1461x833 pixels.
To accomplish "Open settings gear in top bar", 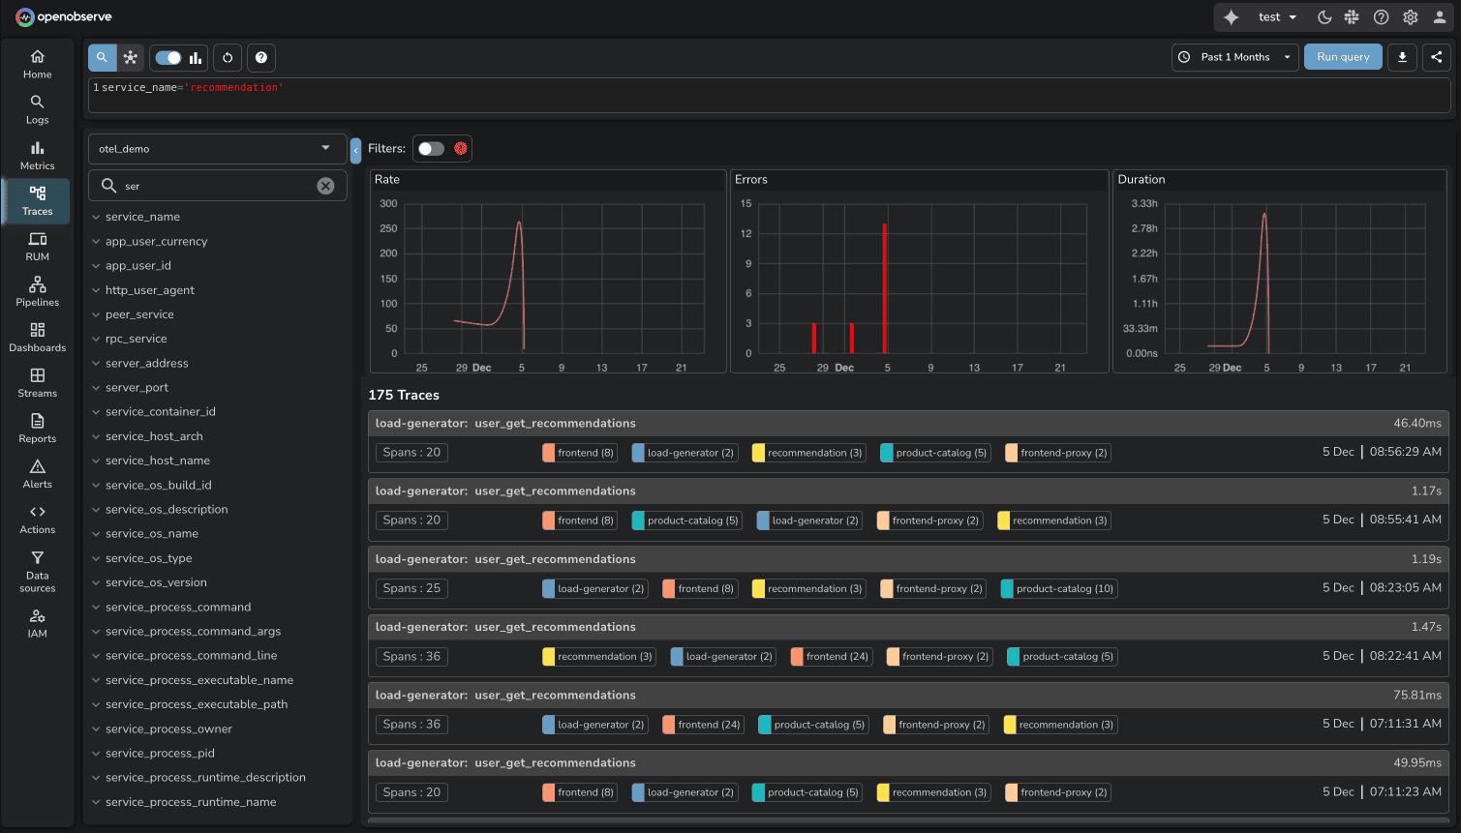I will [x=1410, y=17].
